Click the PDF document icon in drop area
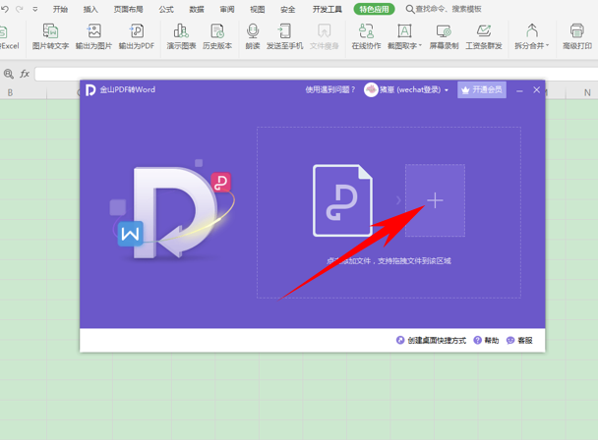 [x=342, y=200]
